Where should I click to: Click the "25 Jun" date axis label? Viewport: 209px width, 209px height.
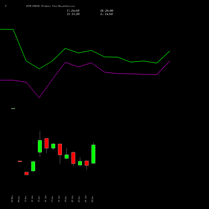pyautogui.click(x=92, y=199)
